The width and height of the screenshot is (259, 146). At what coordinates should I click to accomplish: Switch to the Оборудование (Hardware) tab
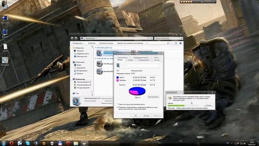[144, 60]
